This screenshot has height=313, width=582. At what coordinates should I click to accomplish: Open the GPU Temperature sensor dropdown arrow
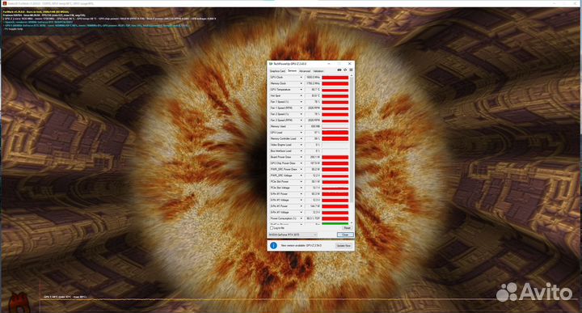point(301,90)
